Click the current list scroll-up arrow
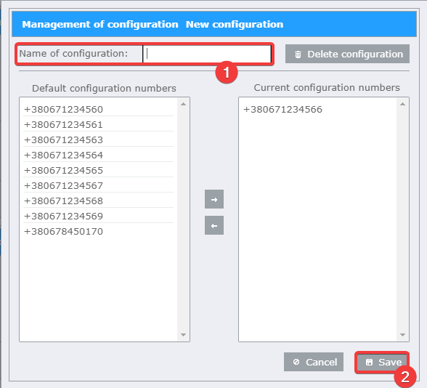This screenshot has height=388, width=427. tap(402, 104)
